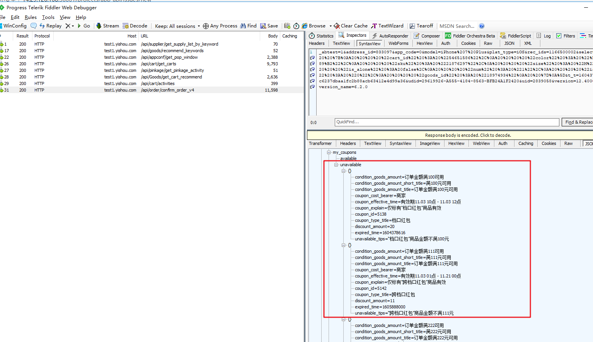Select session 31 confirm_order_v4

[x=152, y=90]
